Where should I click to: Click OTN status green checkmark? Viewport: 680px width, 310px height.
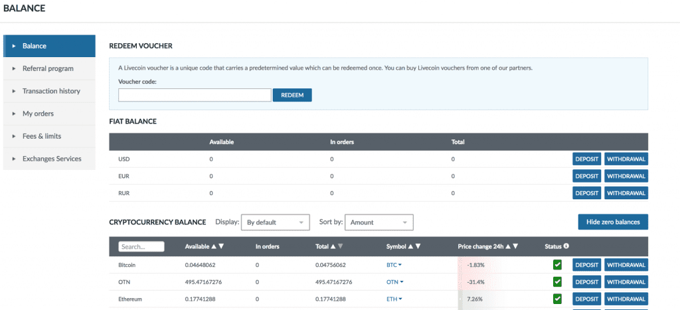[x=557, y=282]
